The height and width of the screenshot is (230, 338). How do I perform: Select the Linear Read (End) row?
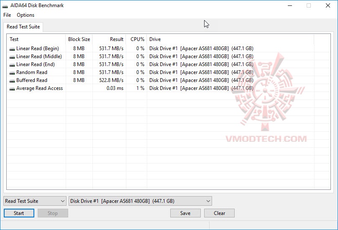click(x=169, y=64)
